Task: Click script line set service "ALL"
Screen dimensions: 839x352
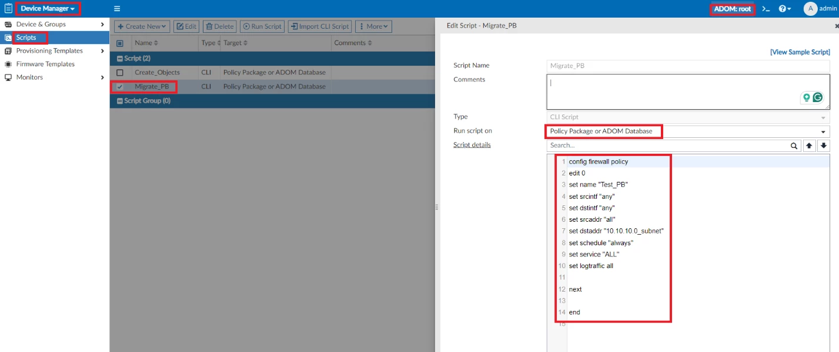Action: 594,255
